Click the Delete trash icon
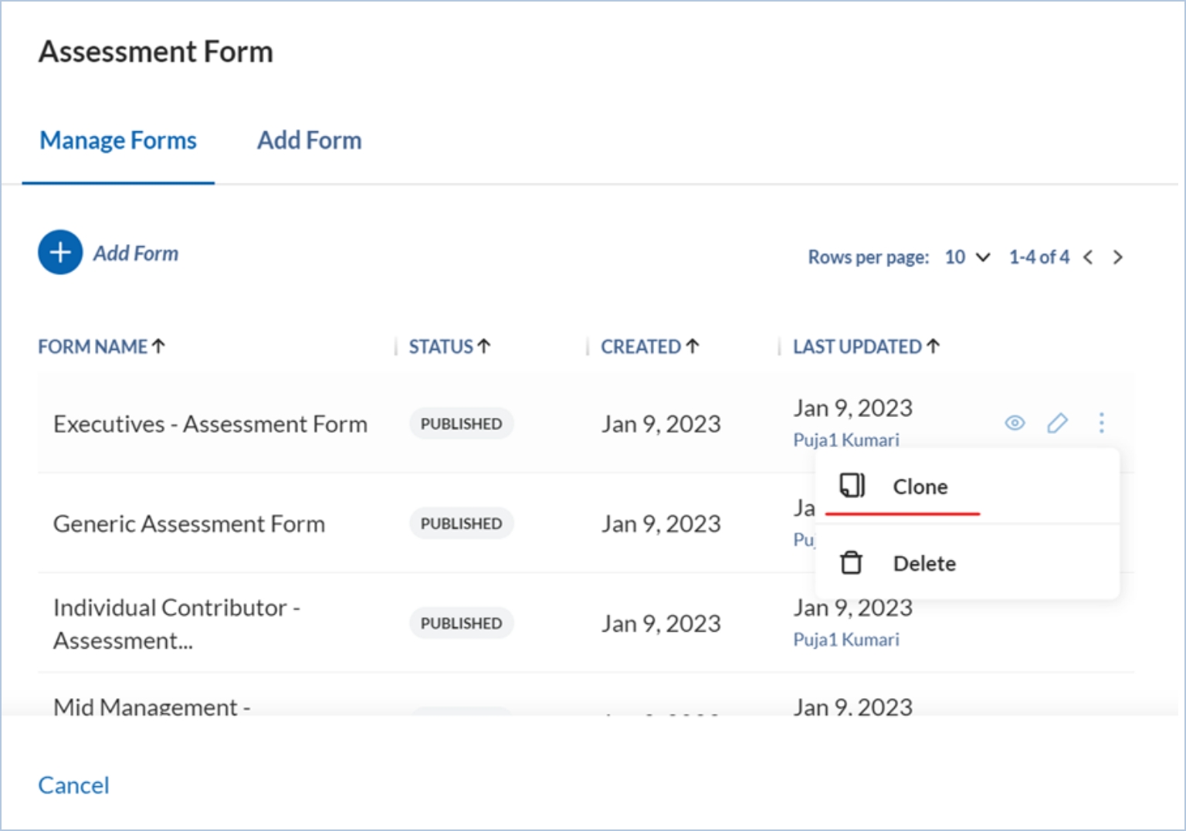The image size is (1186, 831). coord(851,563)
